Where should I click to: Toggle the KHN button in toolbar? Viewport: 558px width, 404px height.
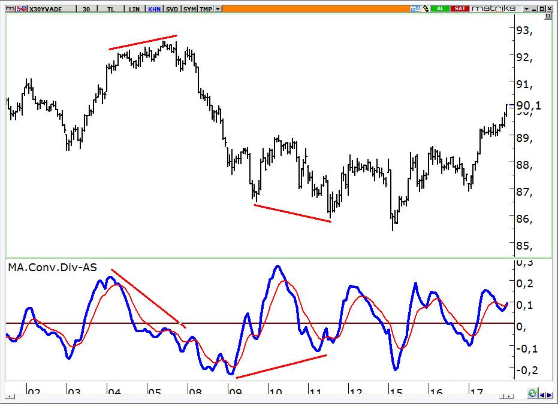click(x=155, y=9)
